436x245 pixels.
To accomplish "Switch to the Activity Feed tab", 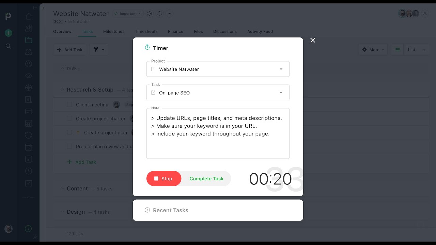I will (x=260, y=31).
